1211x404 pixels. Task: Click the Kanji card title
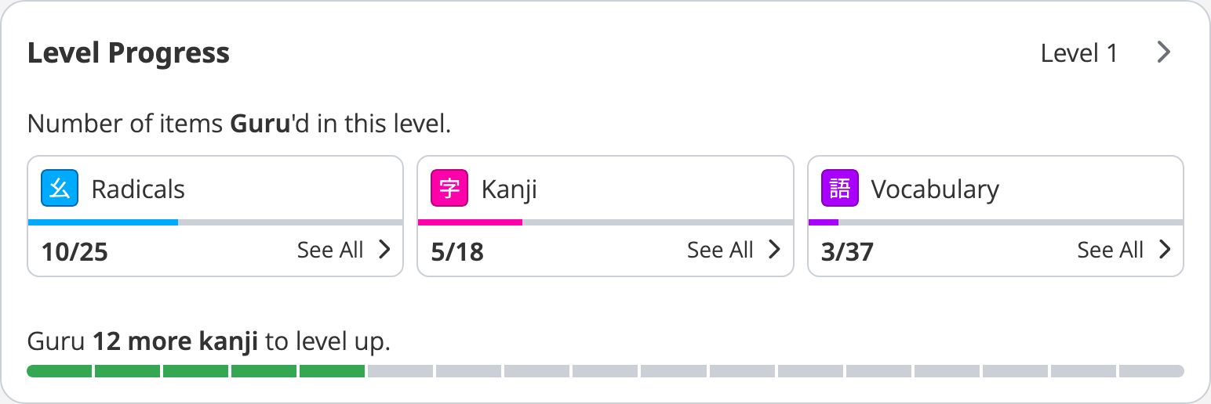[509, 189]
